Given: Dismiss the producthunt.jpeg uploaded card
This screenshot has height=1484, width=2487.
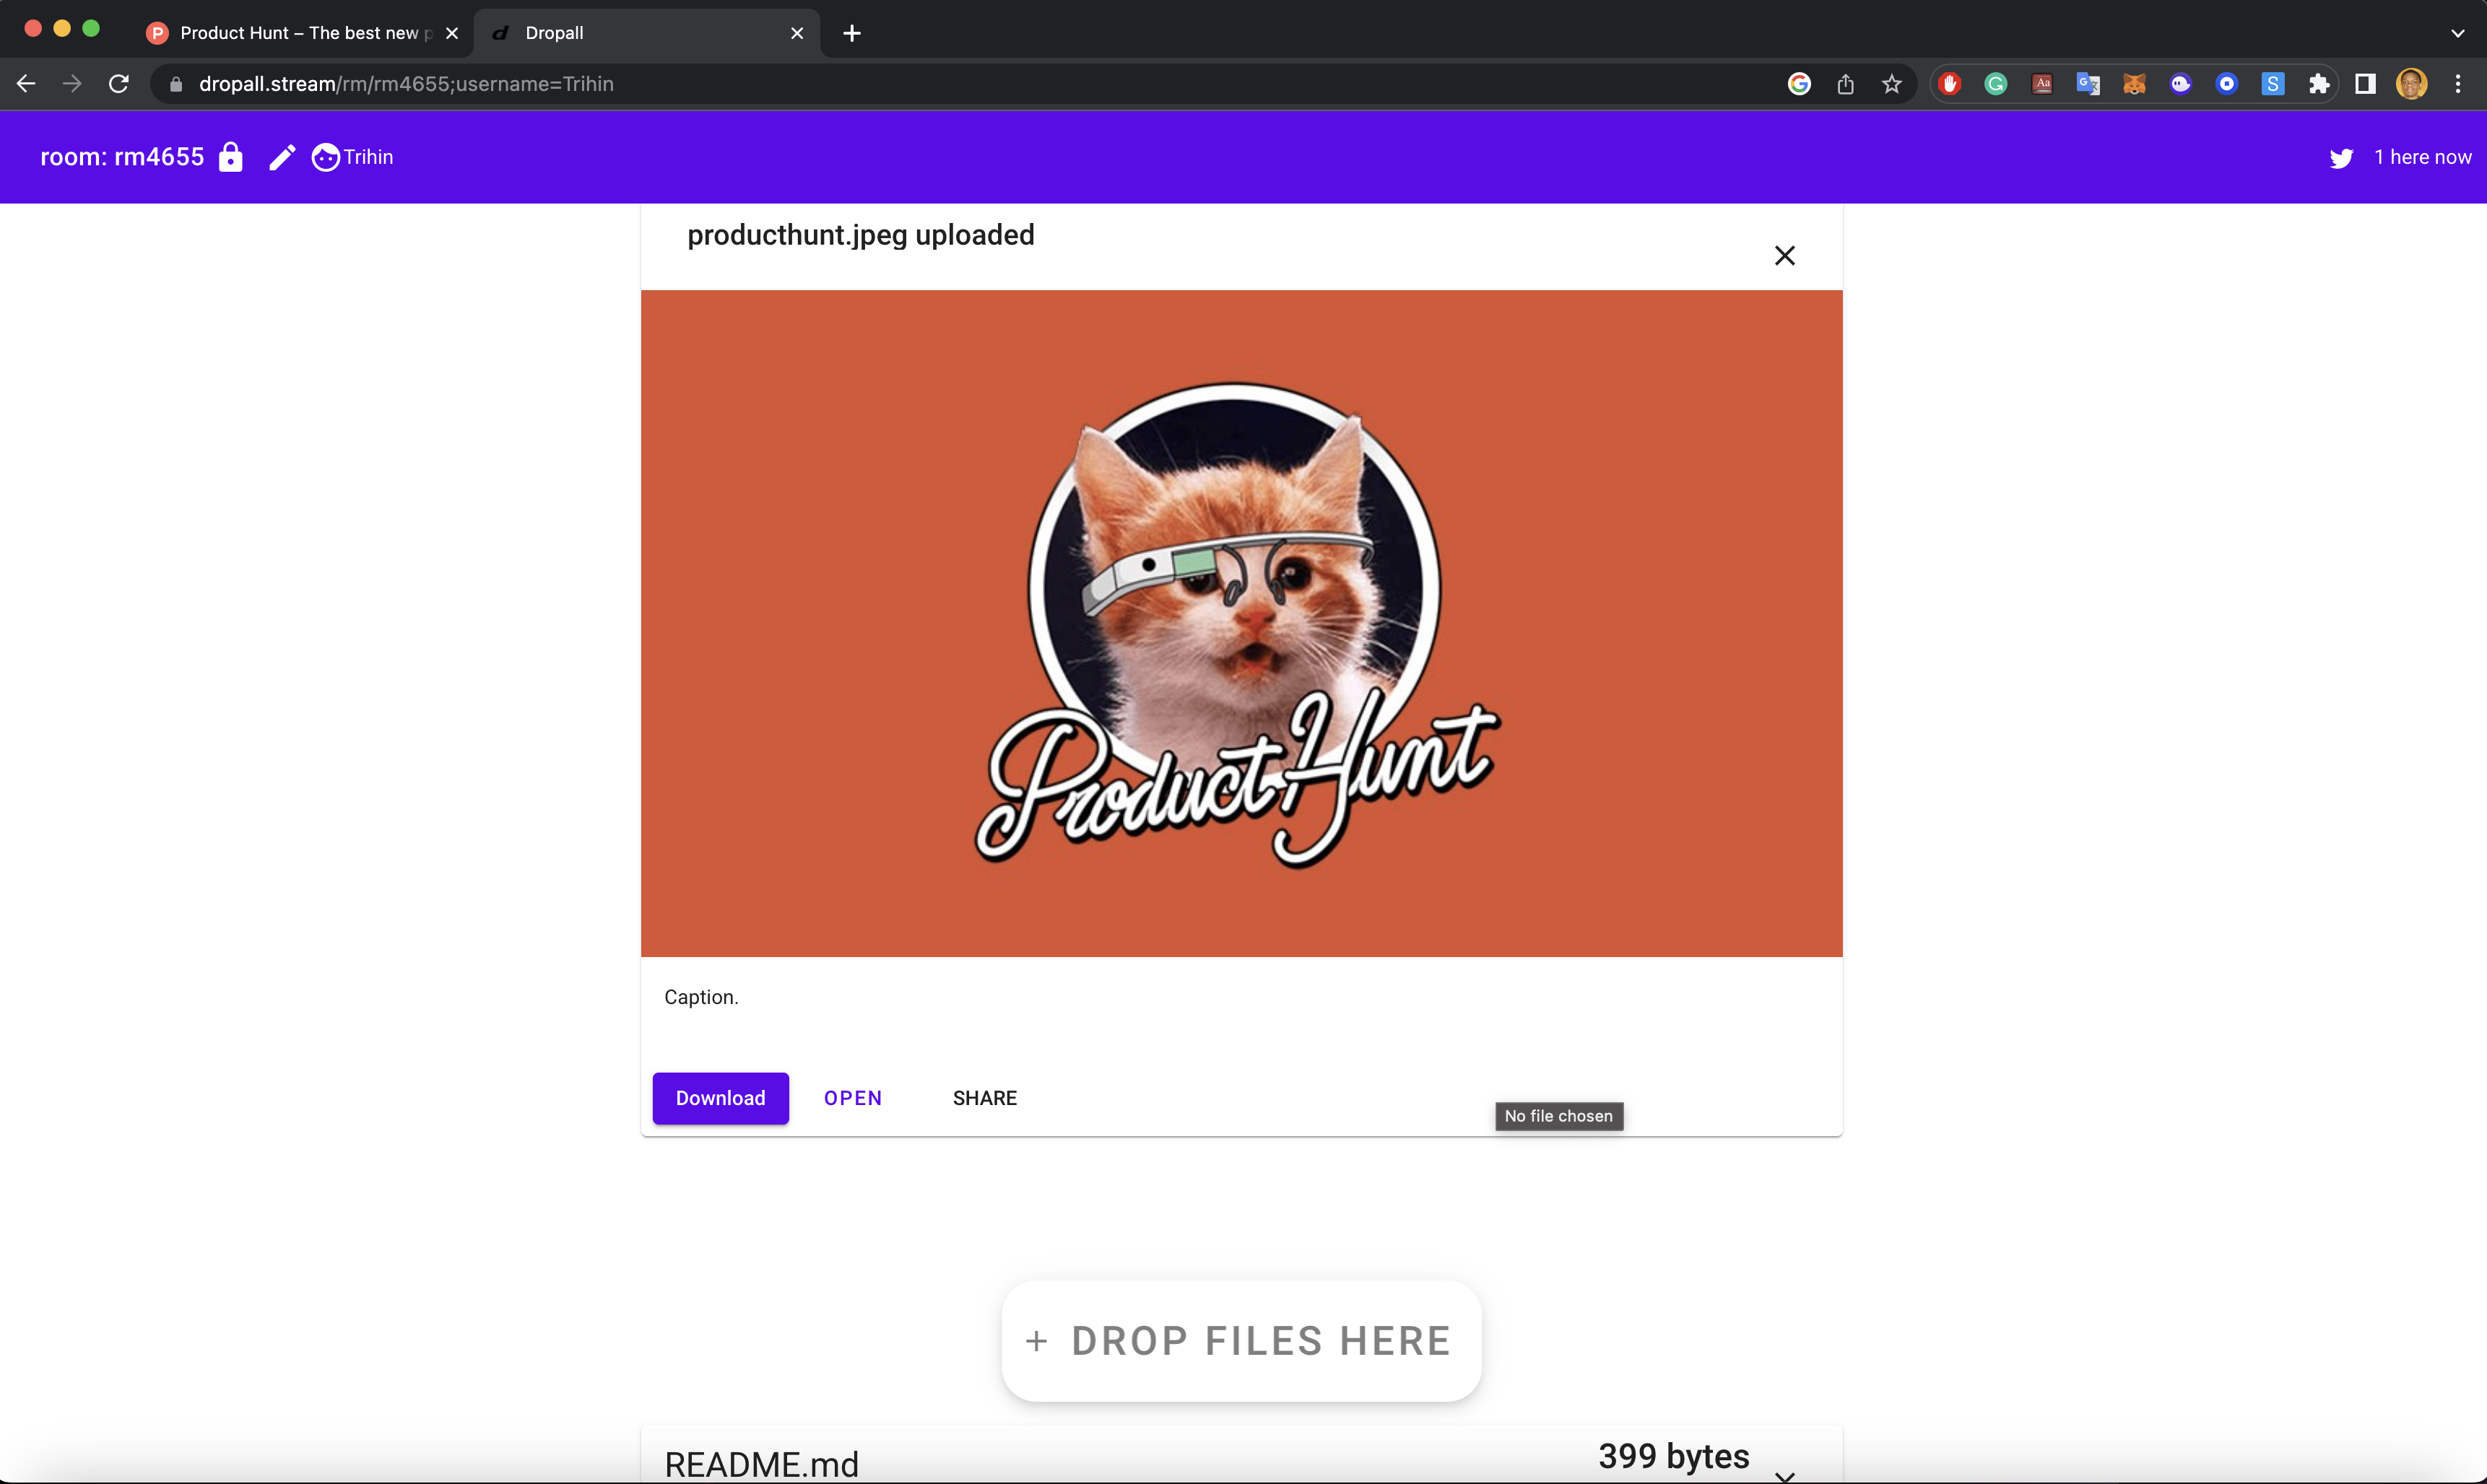Looking at the screenshot, I should pos(1784,256).
